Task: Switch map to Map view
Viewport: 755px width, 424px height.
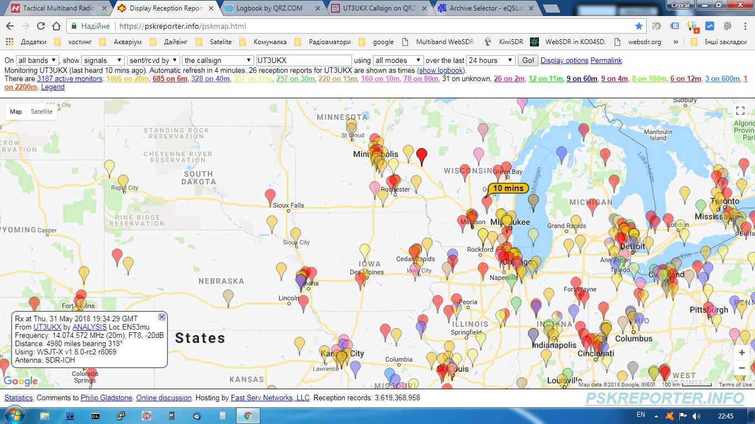Action: (x=16, y=112)
